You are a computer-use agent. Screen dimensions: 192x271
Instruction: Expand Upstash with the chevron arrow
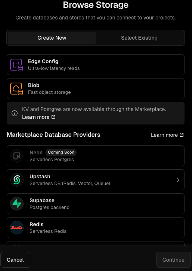point(178,180)
